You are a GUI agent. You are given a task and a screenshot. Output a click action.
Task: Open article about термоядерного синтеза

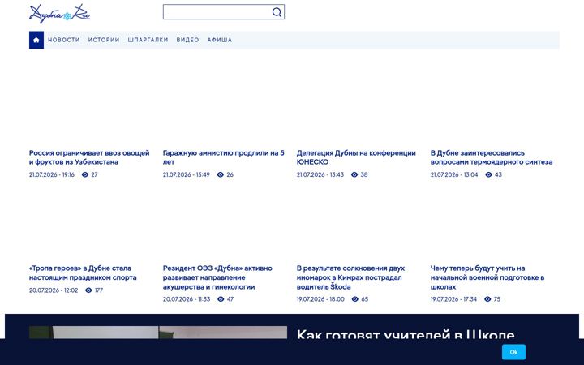click(x=492, y=157)
